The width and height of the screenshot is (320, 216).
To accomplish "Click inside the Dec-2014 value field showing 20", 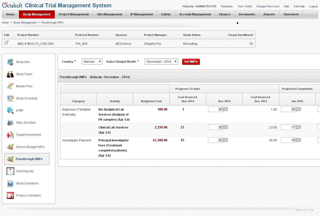I will tap(215, 140).
